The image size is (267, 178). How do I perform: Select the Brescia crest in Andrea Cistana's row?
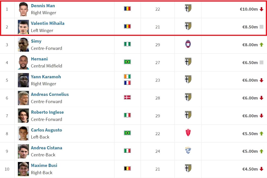[x=188, y=151]
